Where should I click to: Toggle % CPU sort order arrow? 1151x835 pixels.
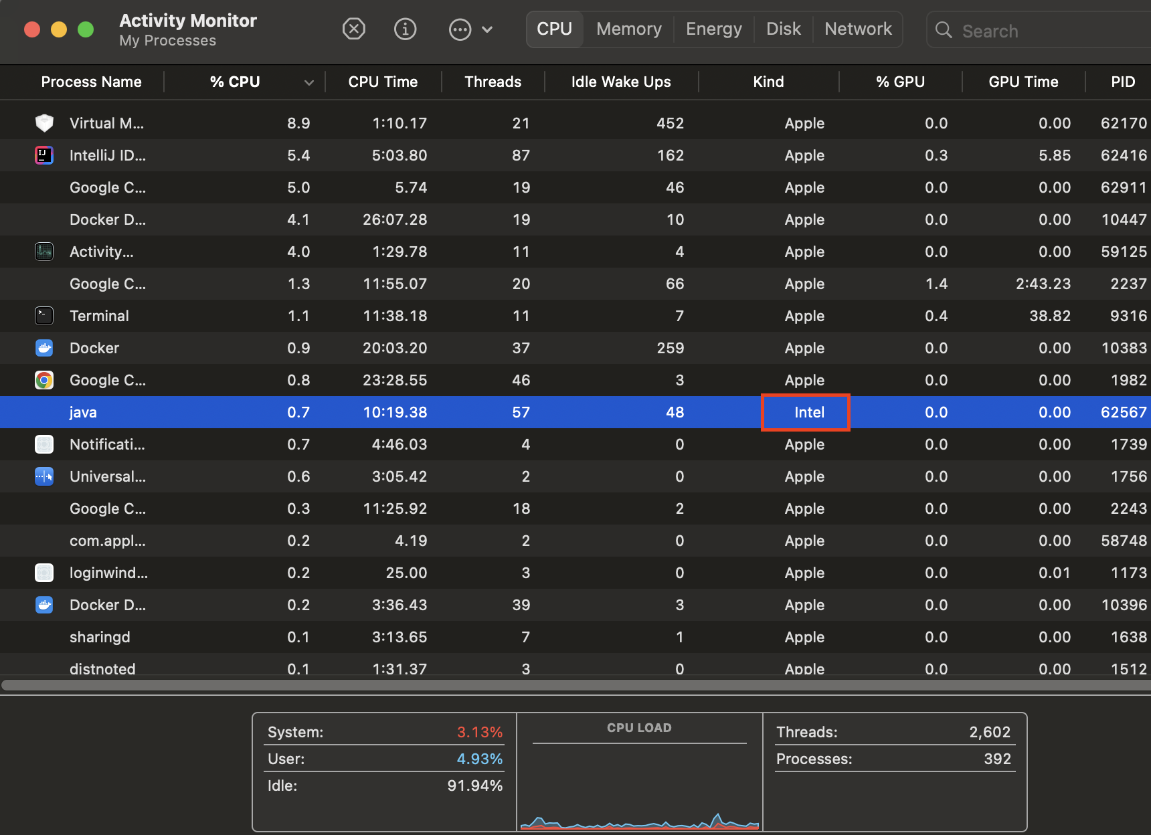[x=308, y=82]
